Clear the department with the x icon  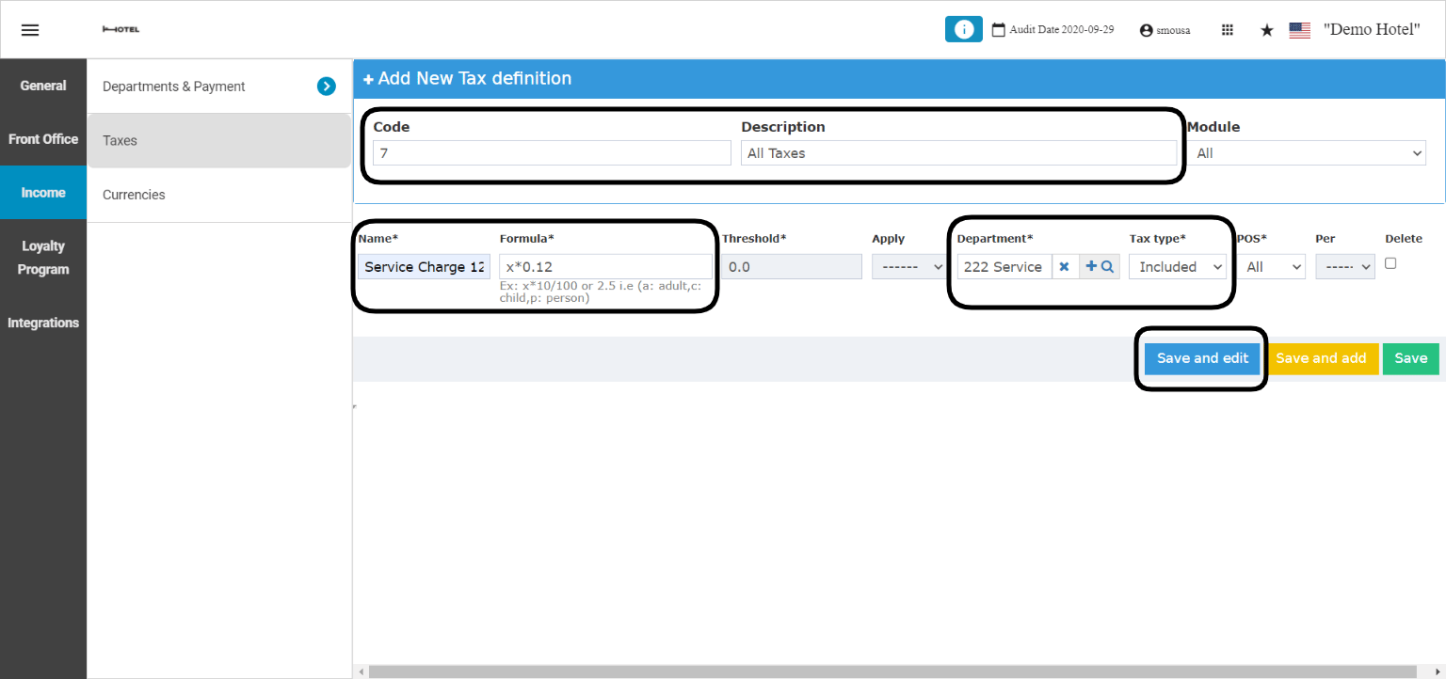(x=1064, y=267)
